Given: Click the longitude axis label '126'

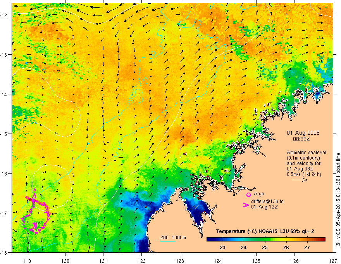Looking at the screenshot, I should coord(294,261).
